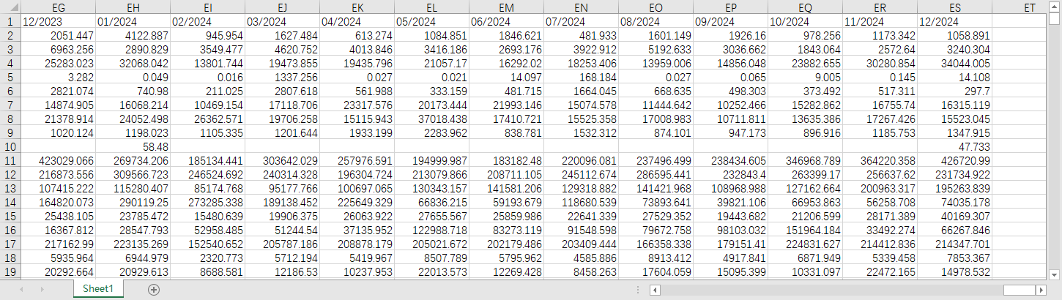Go to previous sheet navigation arrow

coord(21,290)
